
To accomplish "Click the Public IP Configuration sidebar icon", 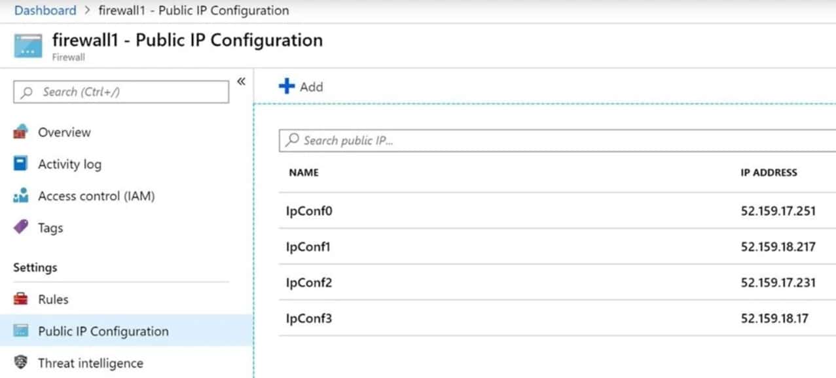I will [21, 331].
